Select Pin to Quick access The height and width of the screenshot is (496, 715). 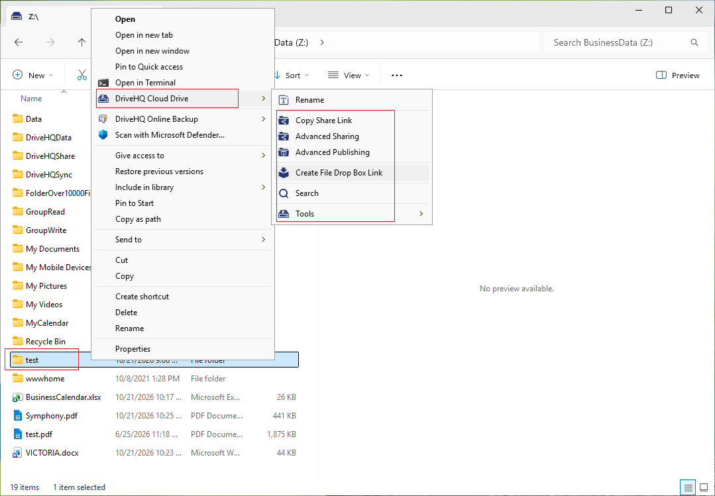(183, 67)
